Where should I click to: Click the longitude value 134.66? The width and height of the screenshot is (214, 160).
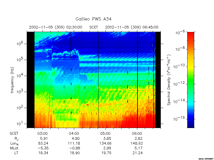point(105,143)
